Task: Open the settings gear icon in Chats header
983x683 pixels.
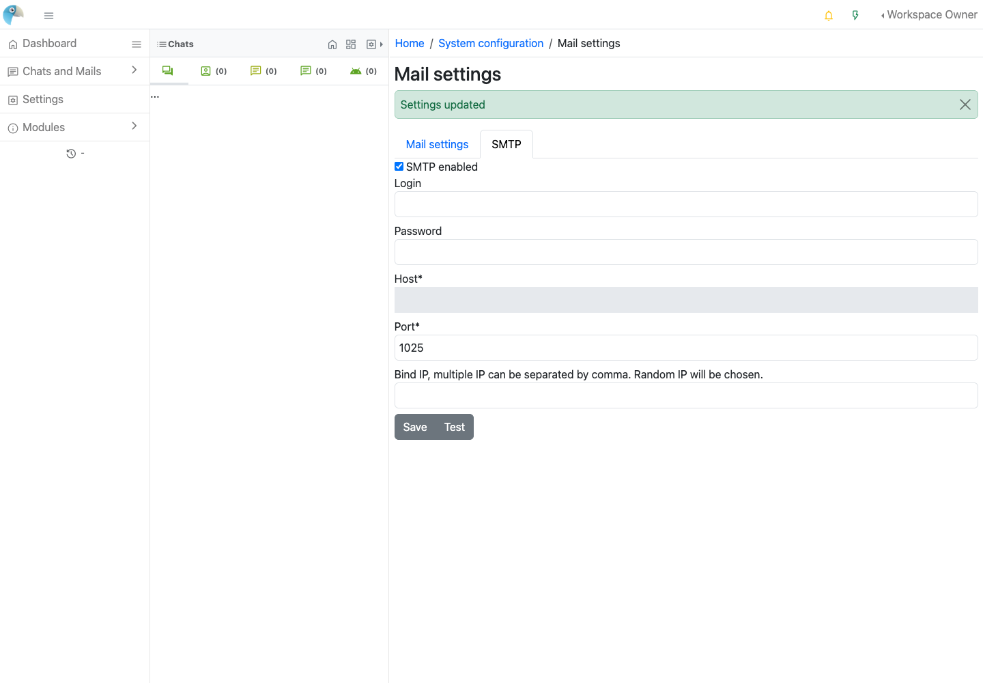Action: click(371, 44)
